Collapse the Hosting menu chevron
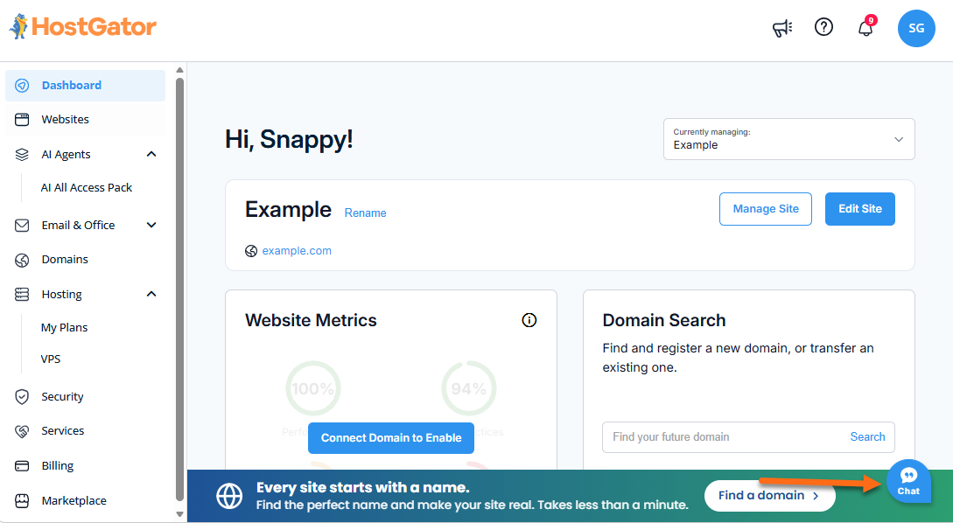 (x=152, y=294)
